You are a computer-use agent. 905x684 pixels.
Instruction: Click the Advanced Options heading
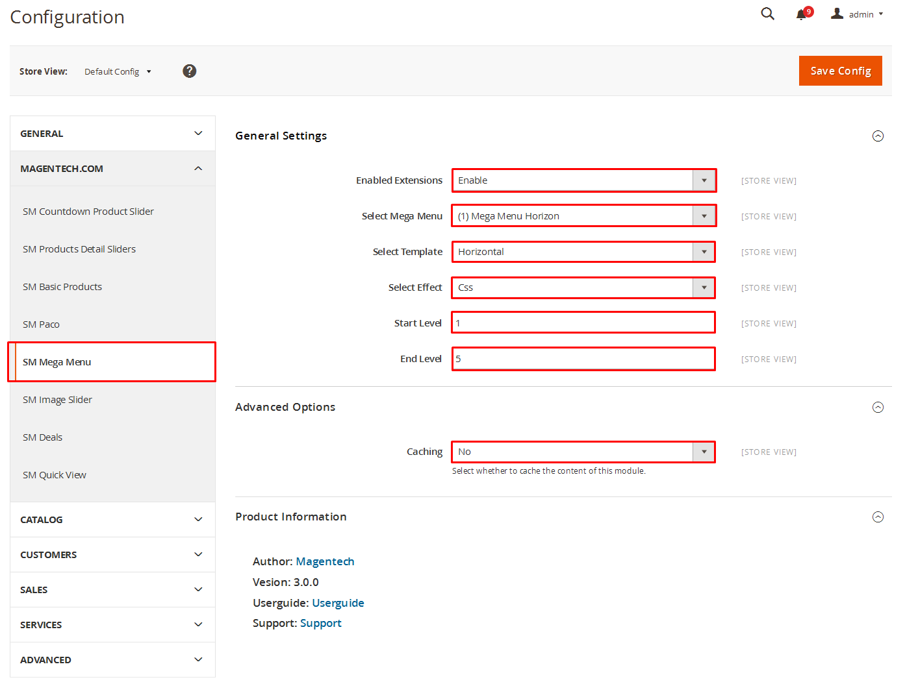coord(285,407)
